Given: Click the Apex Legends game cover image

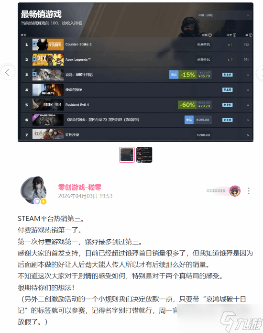Looking at the screenshot, I should [x=48, y=59].
